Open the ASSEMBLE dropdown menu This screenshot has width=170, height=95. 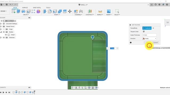point(78,15)
